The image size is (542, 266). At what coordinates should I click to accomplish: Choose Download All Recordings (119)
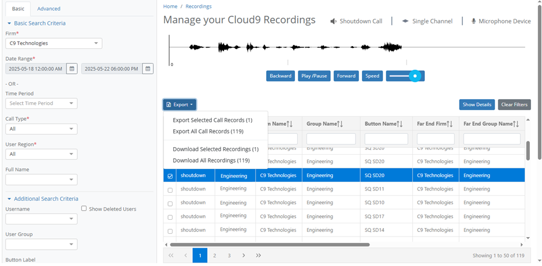[x=211, y=160]
